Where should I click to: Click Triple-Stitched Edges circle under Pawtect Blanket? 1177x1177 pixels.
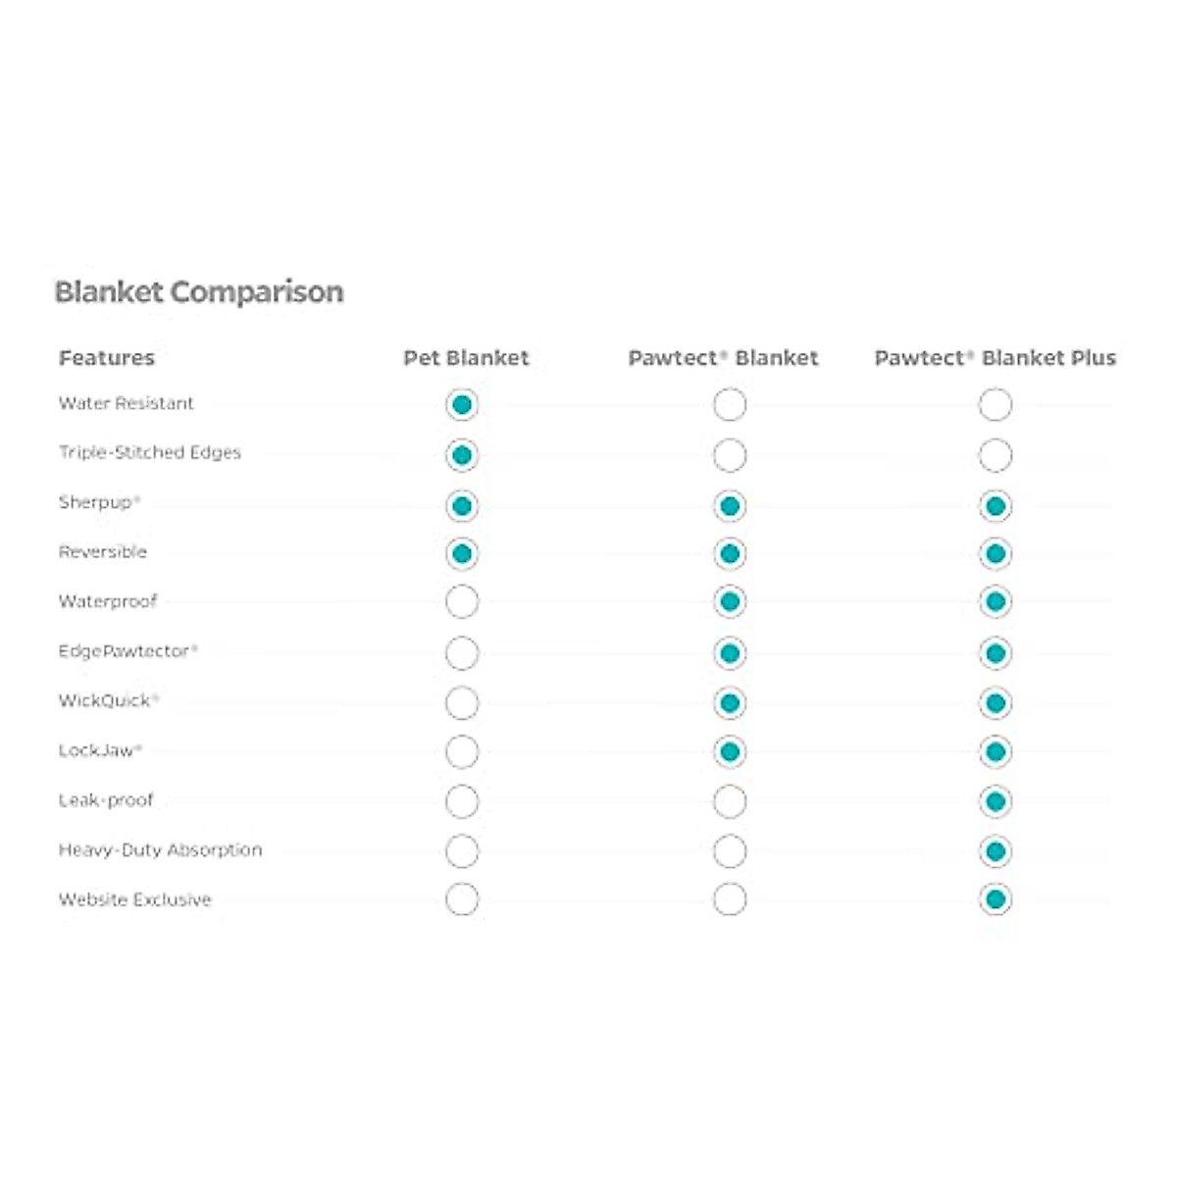(729, 455)
